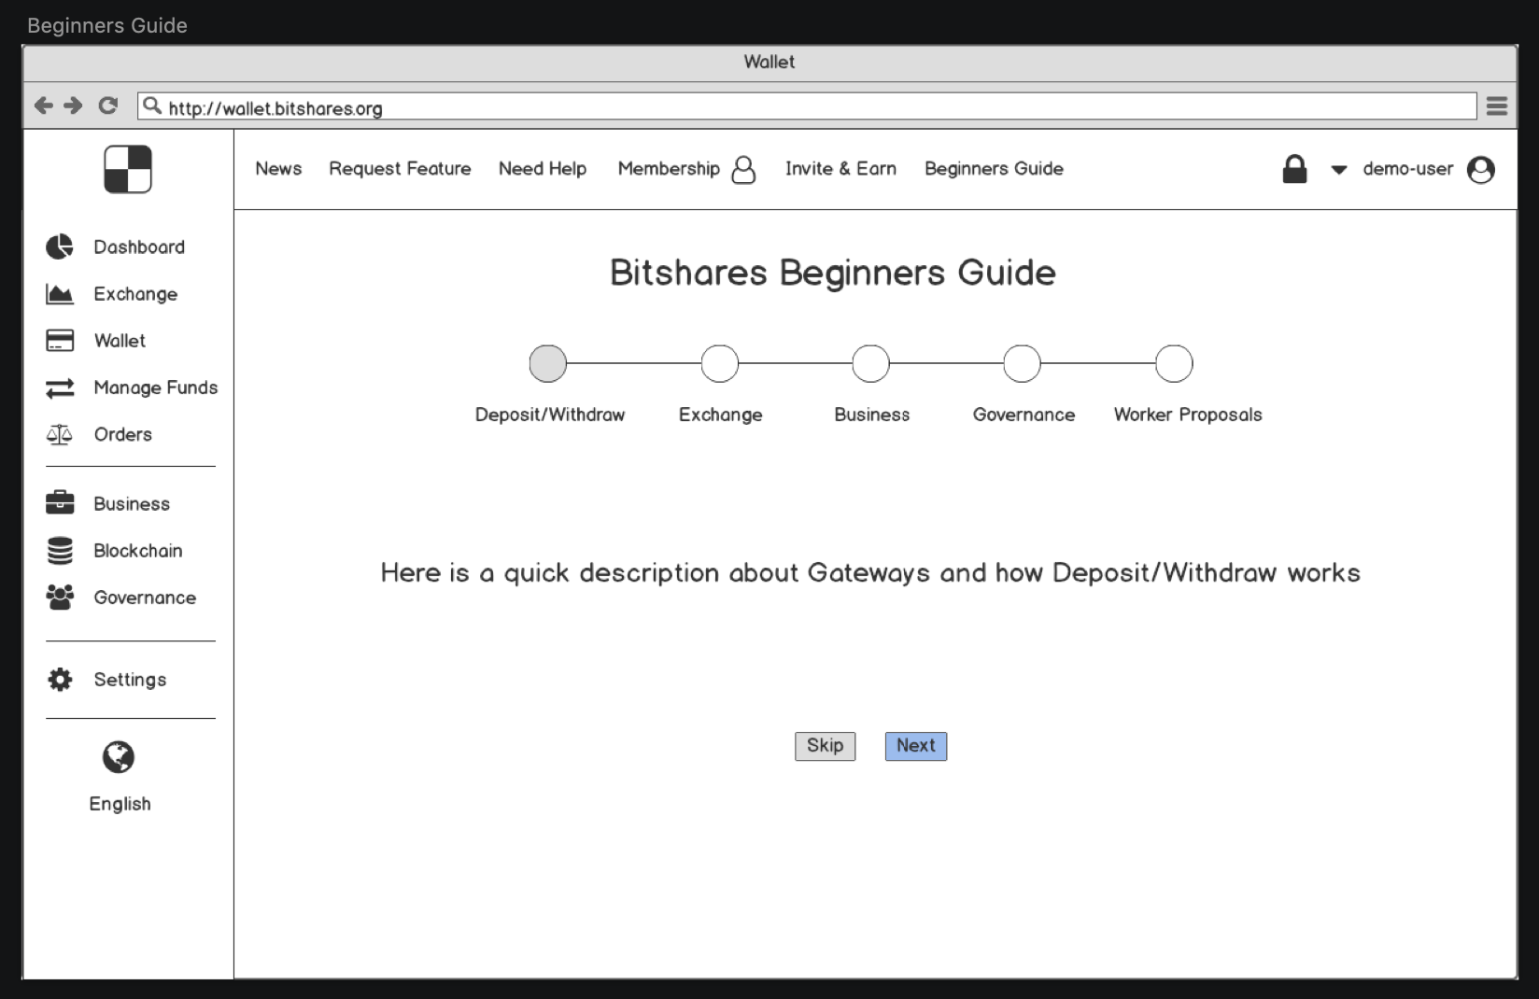1539x999 pixels.
Task: Click the Governance step label
Action: [x=1024, y=415]
